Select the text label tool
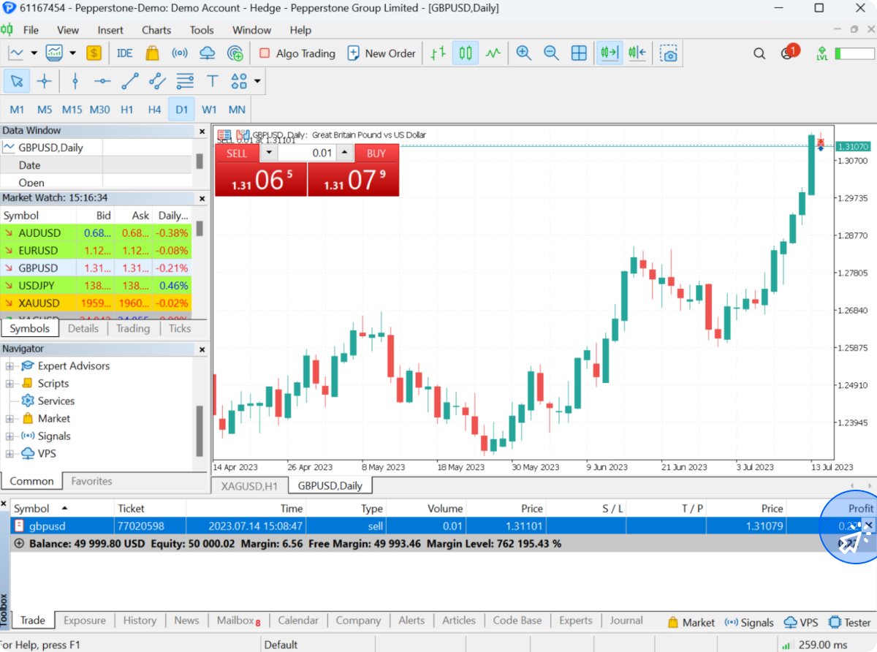This screenshot has width=877, height=652. point(212,81)
